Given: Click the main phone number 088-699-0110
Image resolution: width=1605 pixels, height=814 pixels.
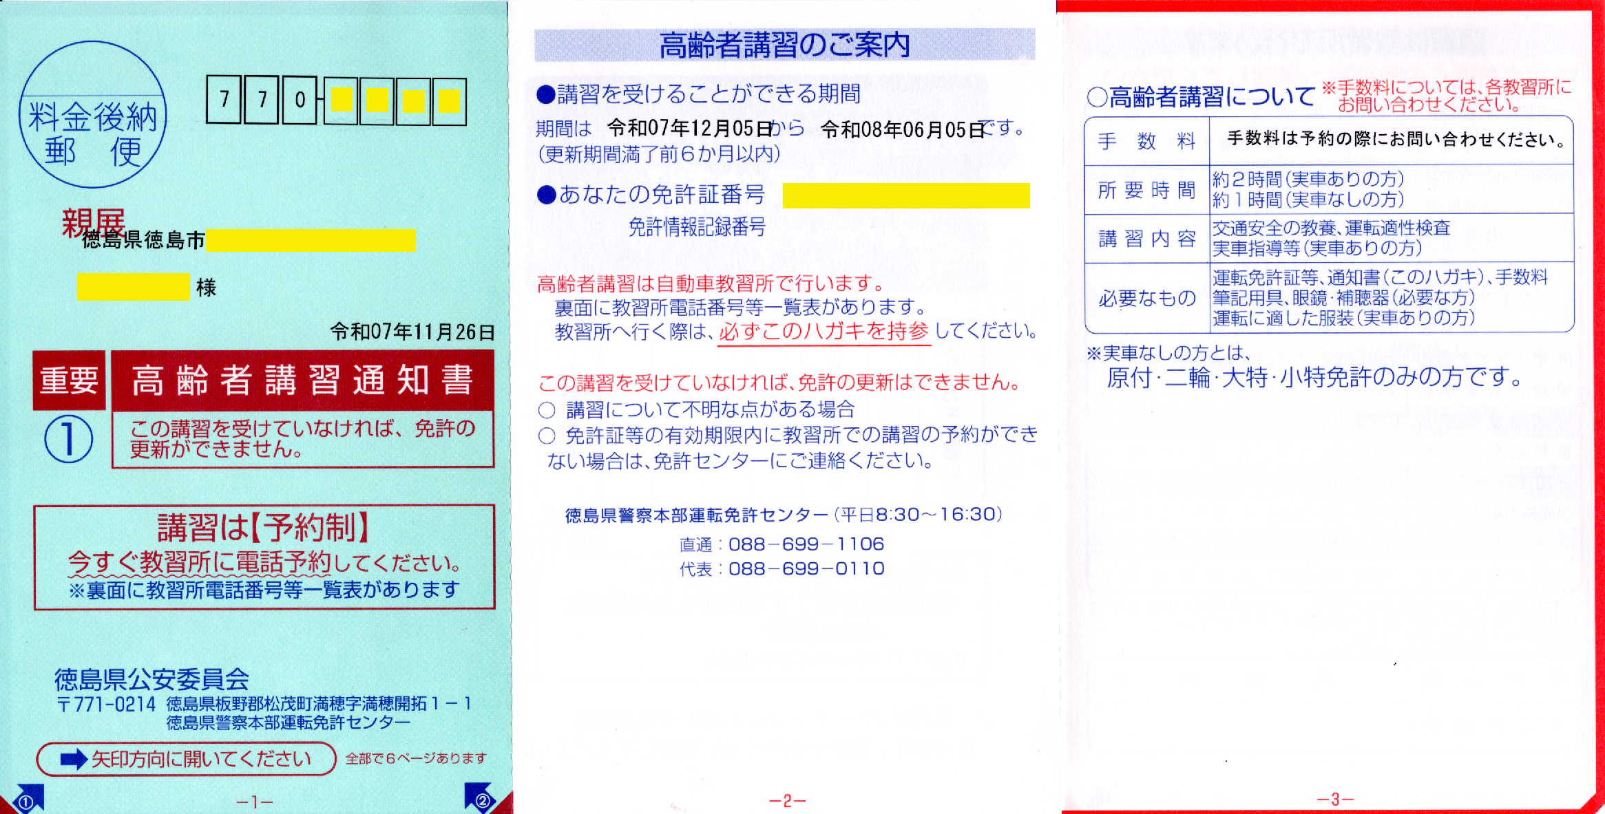Looking at the screenshot, I should 806,569.
